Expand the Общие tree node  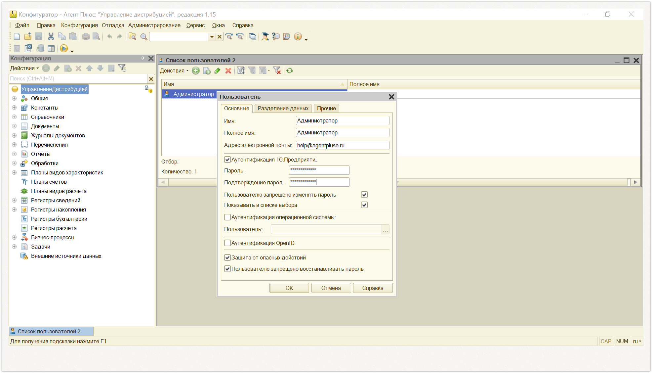[14, 98]
